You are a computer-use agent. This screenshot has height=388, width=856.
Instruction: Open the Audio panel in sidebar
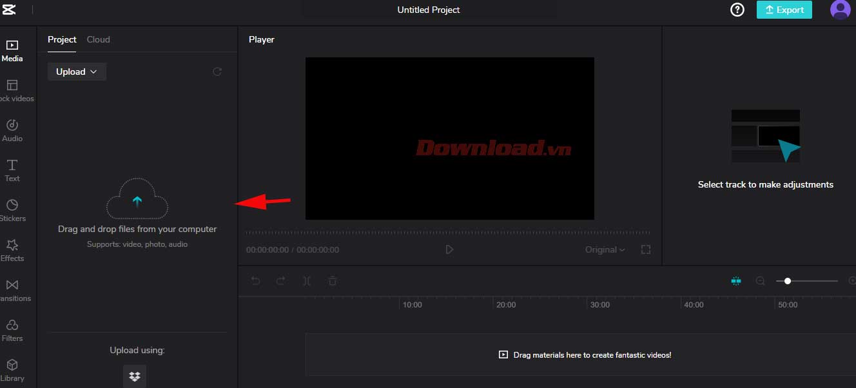pos(12,130)
